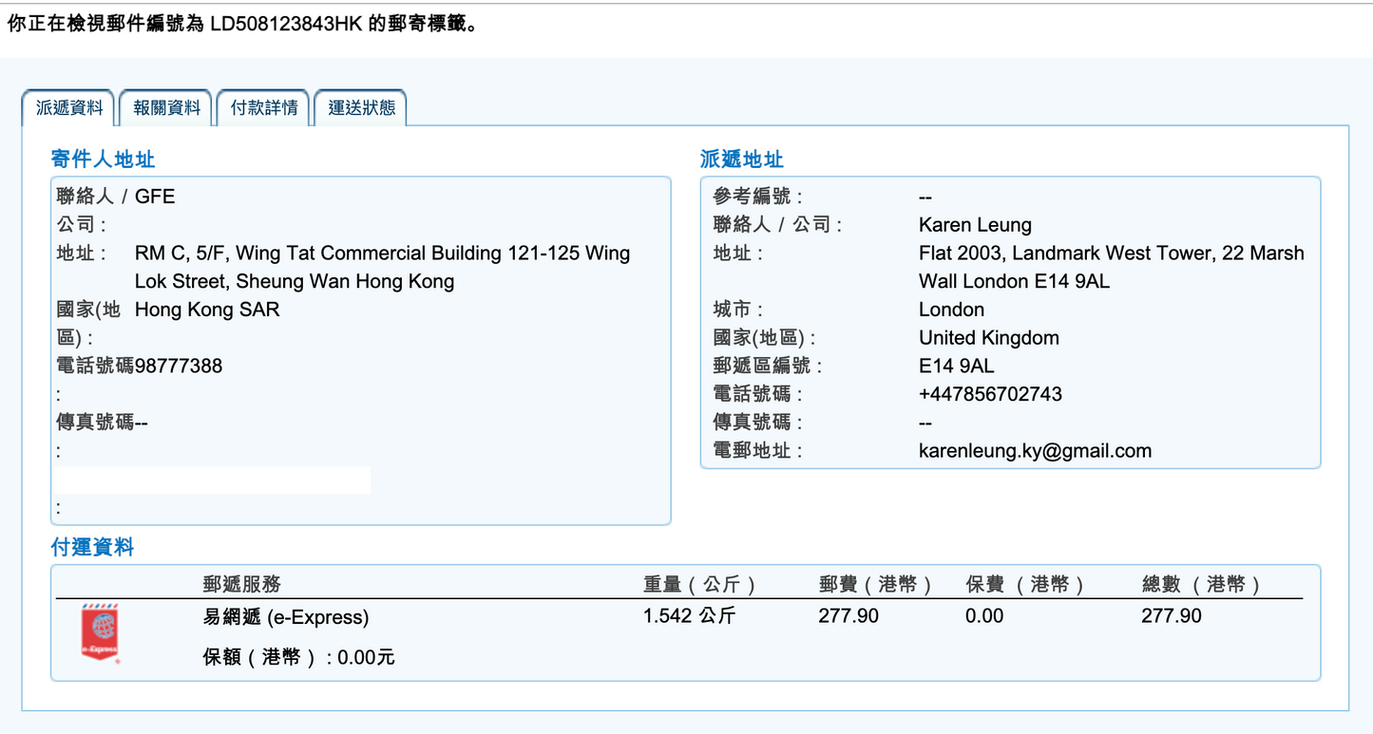Click the recipient name Karen Leung
The image size is (1373, 734).
(x=975, y=225)
